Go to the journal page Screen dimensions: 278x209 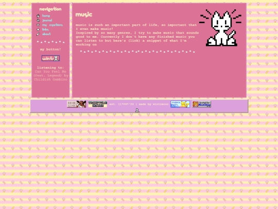coord(47,20)
